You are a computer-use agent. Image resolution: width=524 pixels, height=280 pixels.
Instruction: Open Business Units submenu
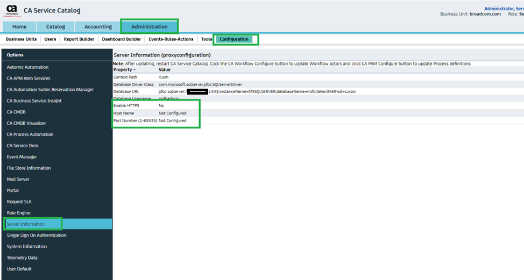point(21,39)
